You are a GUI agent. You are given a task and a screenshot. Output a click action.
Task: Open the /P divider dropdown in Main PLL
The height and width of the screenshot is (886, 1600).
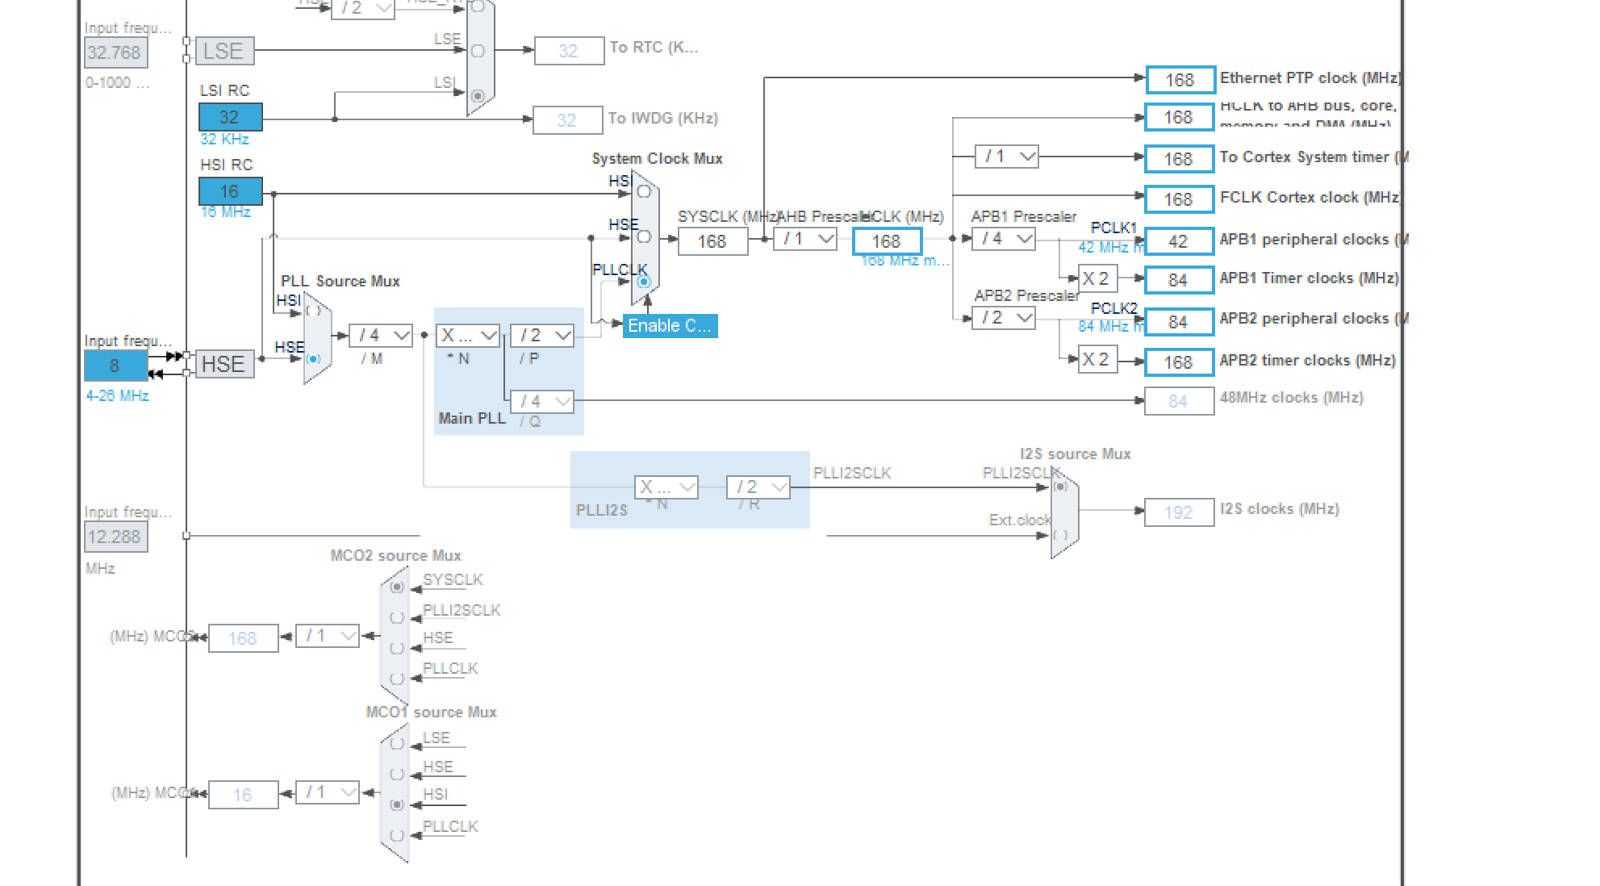pos(541,336)
